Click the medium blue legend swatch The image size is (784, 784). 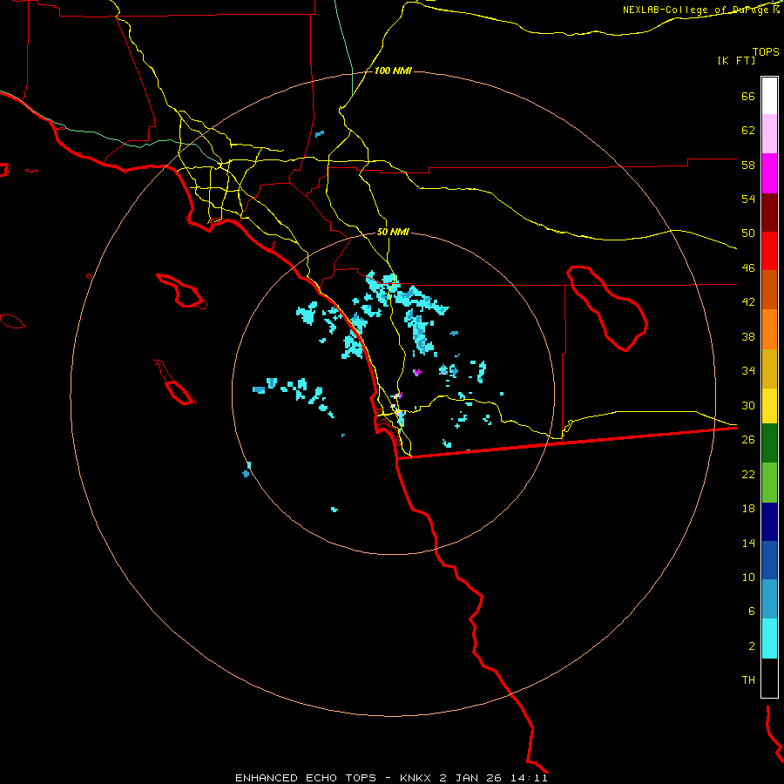[x=769, y=560]
